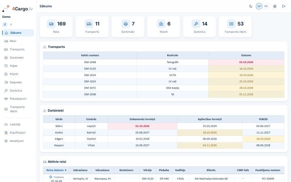
Task: Click the truck icon in Reisi card
Action: click(x=51, y=24)
